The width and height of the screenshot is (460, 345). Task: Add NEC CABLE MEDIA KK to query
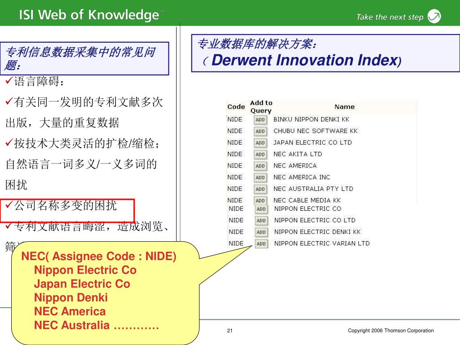pyautogui.click(x=260, y=200)
